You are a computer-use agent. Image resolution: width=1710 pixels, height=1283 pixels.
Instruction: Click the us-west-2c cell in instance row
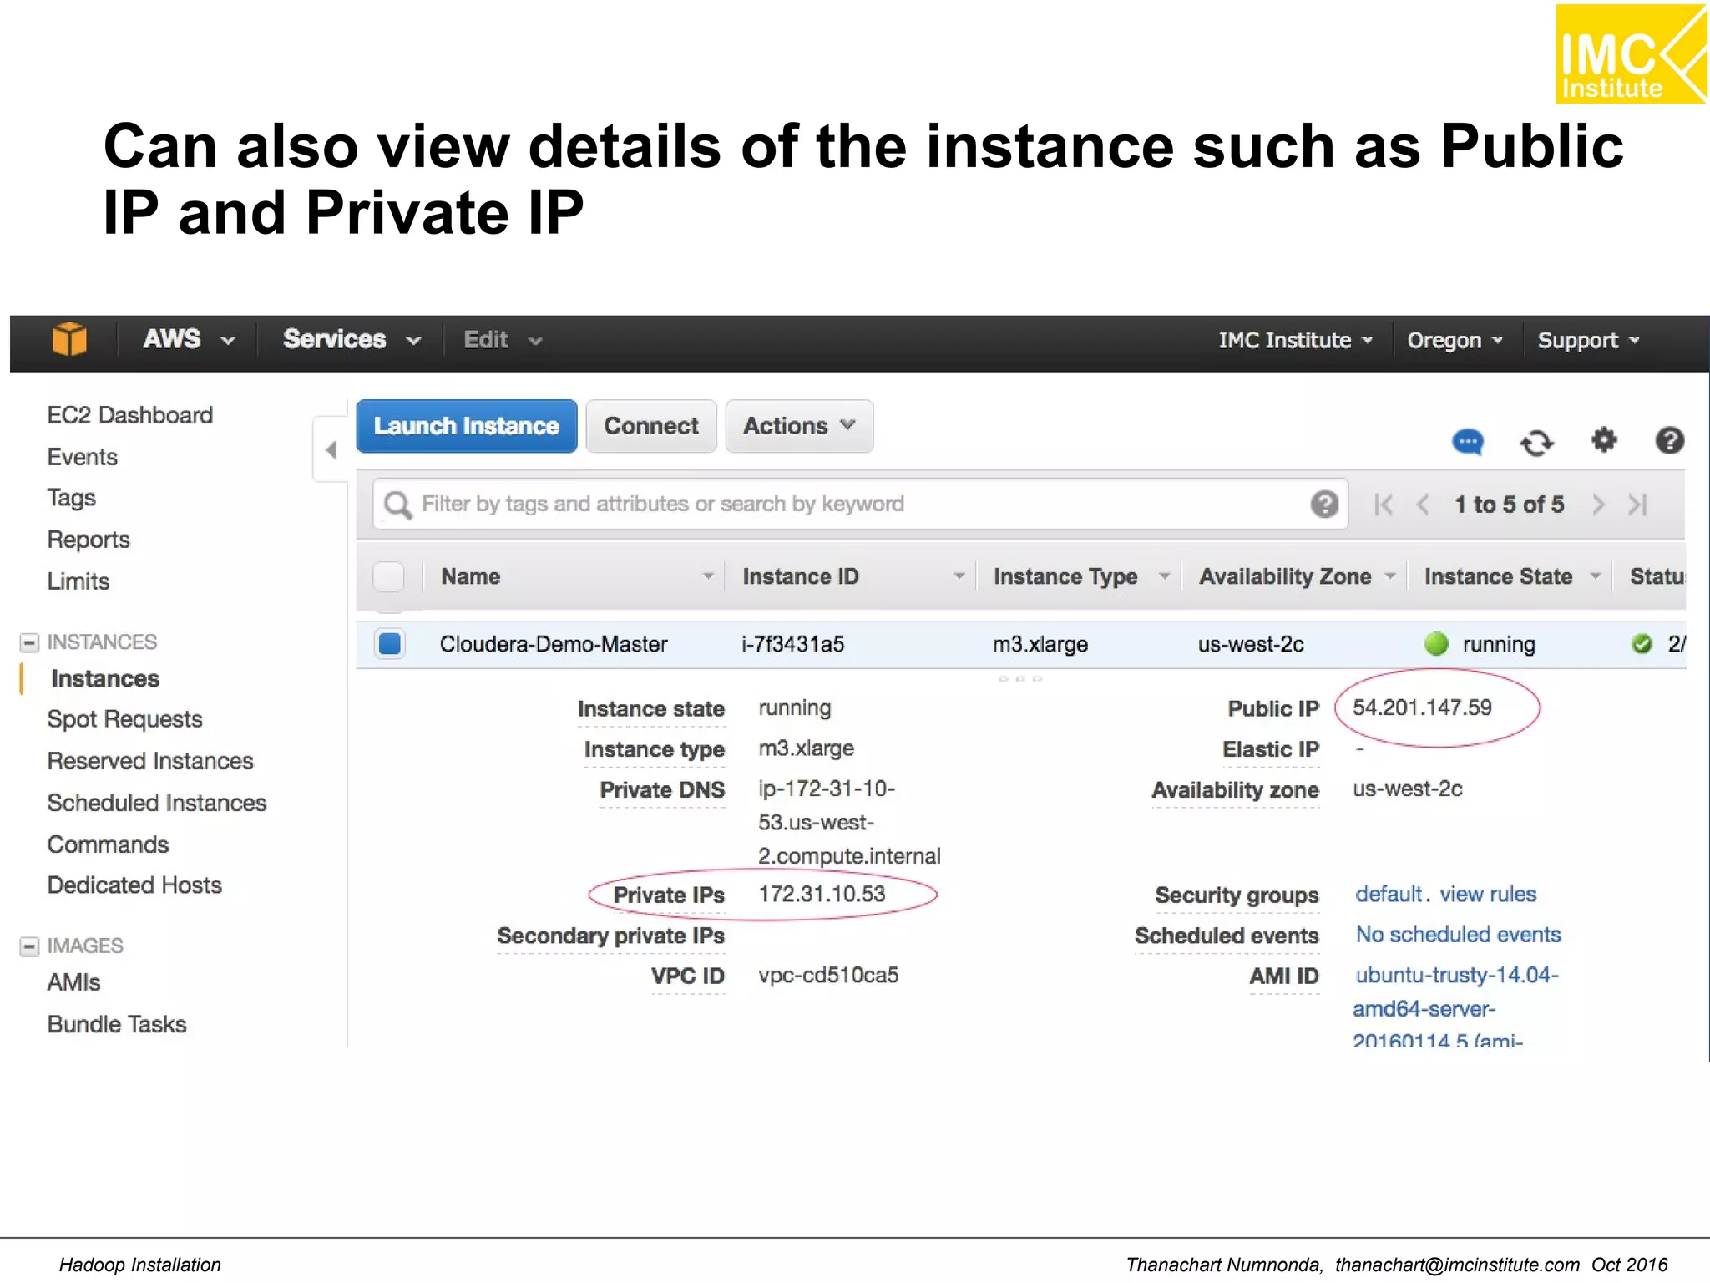(x=1251, y=644)
